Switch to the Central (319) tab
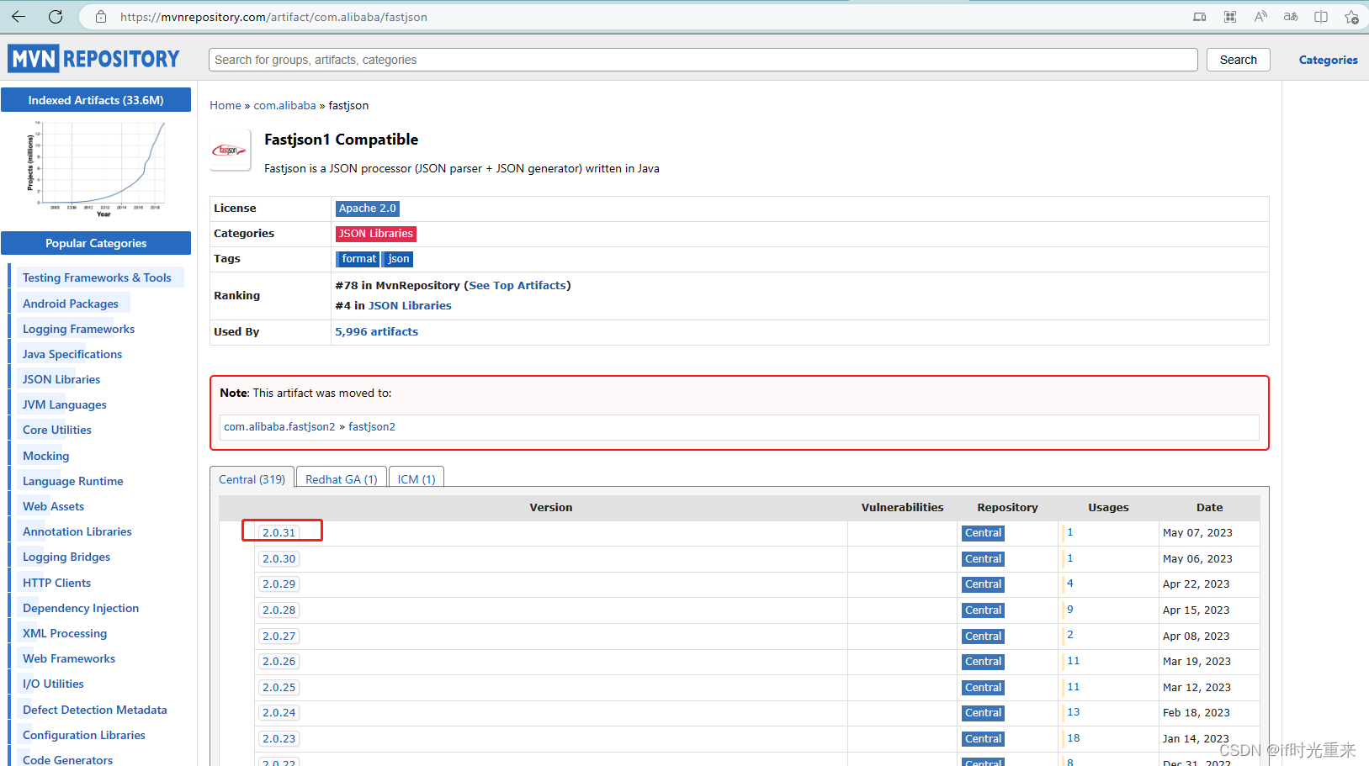1369x766 pixels. tap(252, 478)
